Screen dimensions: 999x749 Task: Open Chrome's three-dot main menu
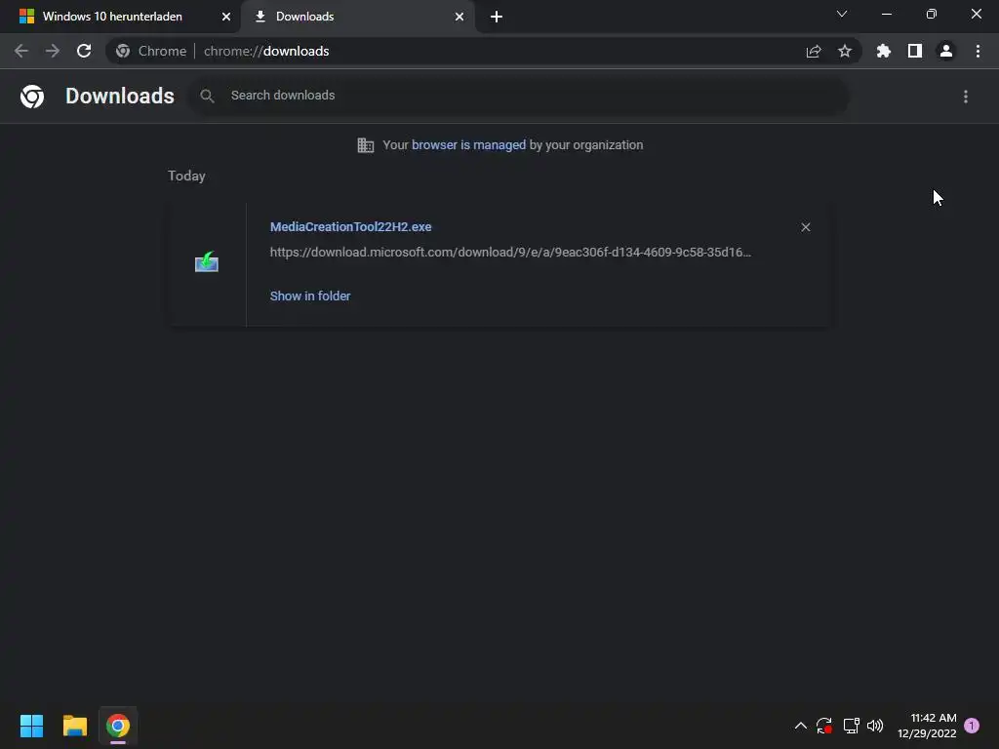click(x=978, y=51)
